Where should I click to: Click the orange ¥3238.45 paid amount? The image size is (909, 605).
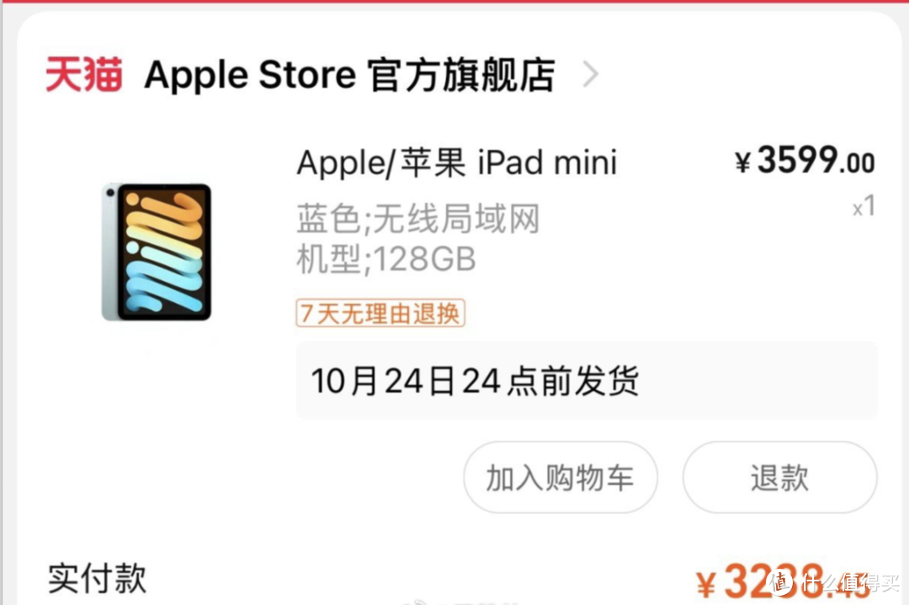click(783, 582)
